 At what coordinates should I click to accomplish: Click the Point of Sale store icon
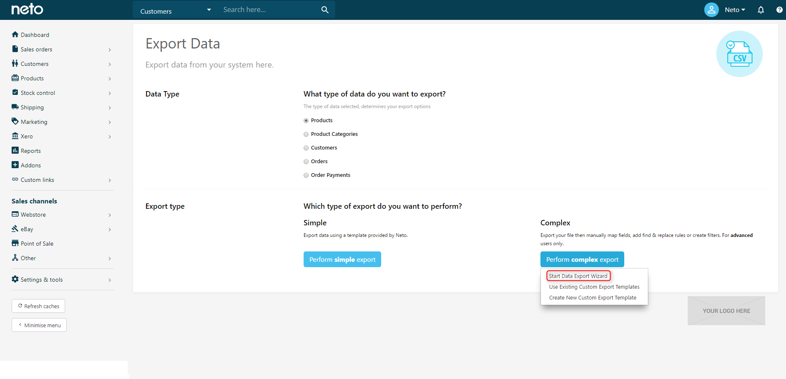point(15,243)
